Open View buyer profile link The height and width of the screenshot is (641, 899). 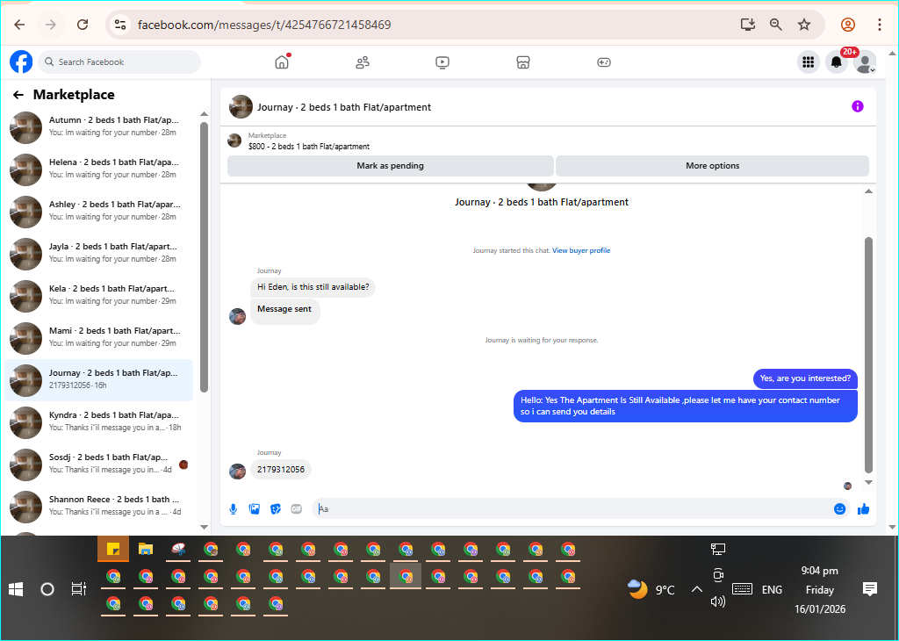581,250
